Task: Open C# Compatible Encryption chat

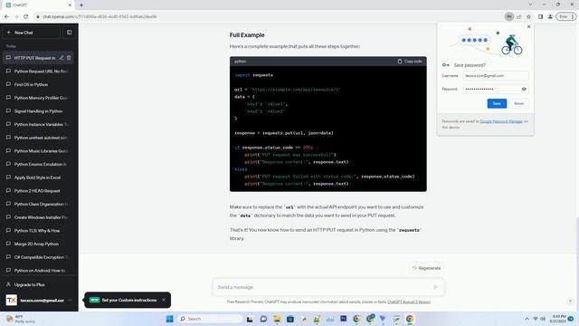Action: [38, 257]
